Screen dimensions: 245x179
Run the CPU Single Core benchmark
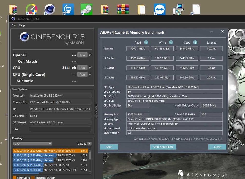(x=82, y=75)
